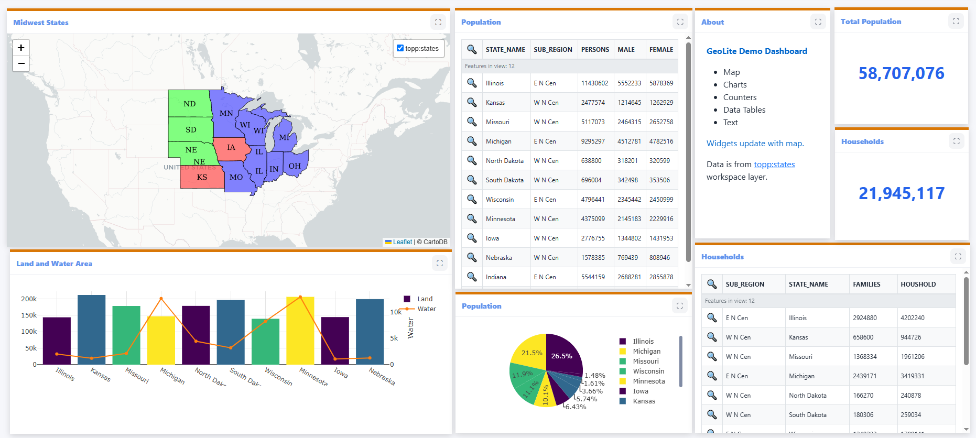Click the Leaflet attribution link
This screenshot has width=976, height=438.
pos(402,242)
